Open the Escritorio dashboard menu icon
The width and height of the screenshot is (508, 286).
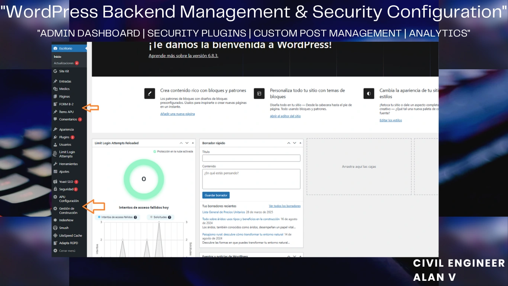click(x=55, y=48)
